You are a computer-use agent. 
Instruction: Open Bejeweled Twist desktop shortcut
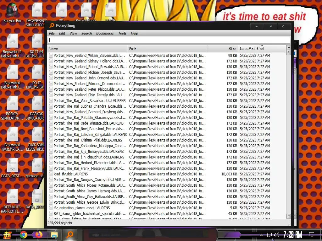point(12,139)
